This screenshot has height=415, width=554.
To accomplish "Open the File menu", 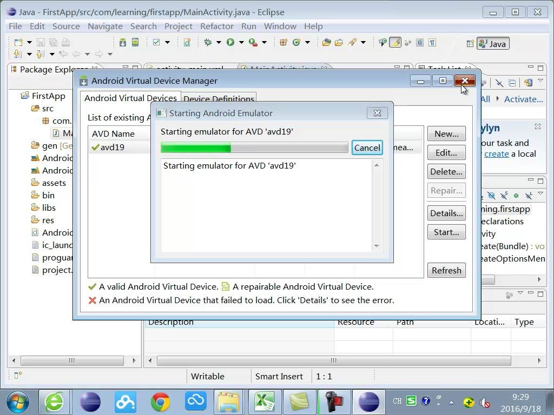I will pyautogui.click(x=15, y=26).
